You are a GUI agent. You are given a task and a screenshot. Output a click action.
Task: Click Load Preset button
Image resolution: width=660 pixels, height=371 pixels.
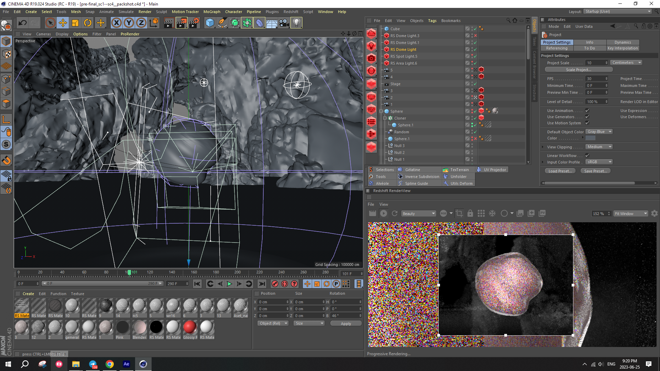(x=560, y=171)
